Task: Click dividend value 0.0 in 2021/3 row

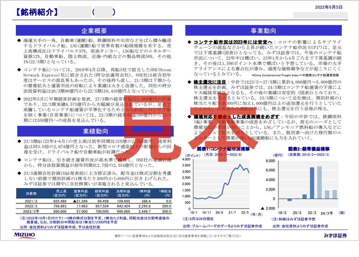Action: tap(168, 201)
